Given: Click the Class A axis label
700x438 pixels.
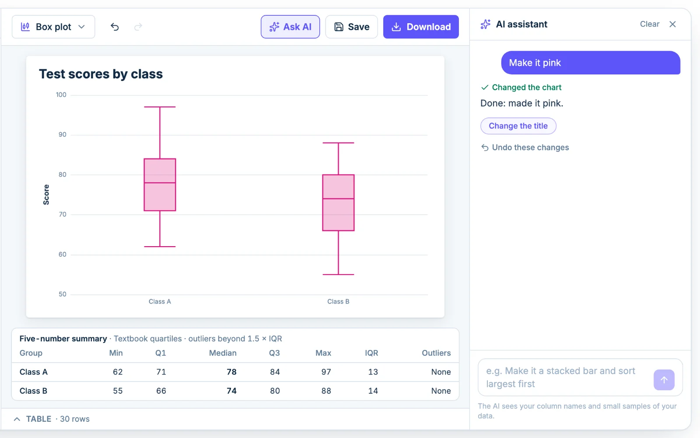Looking at the screenshot, I should click(160, 302).
